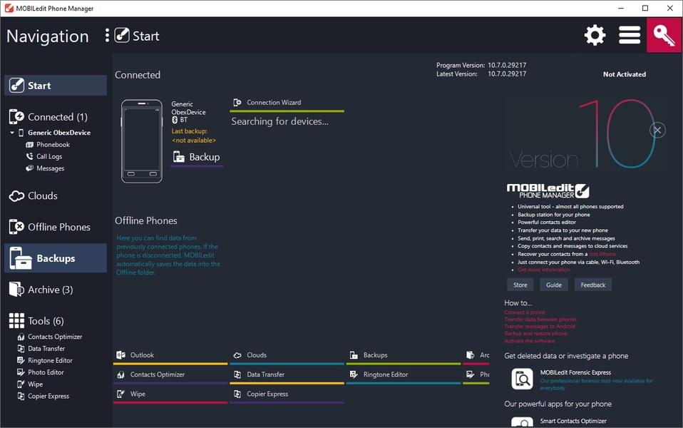
Task: Select the connected phone image
Action: click(x=141, y=141)
